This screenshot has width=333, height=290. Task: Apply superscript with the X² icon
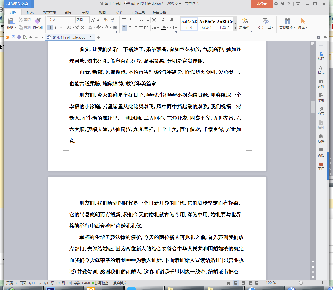[77, 27]
